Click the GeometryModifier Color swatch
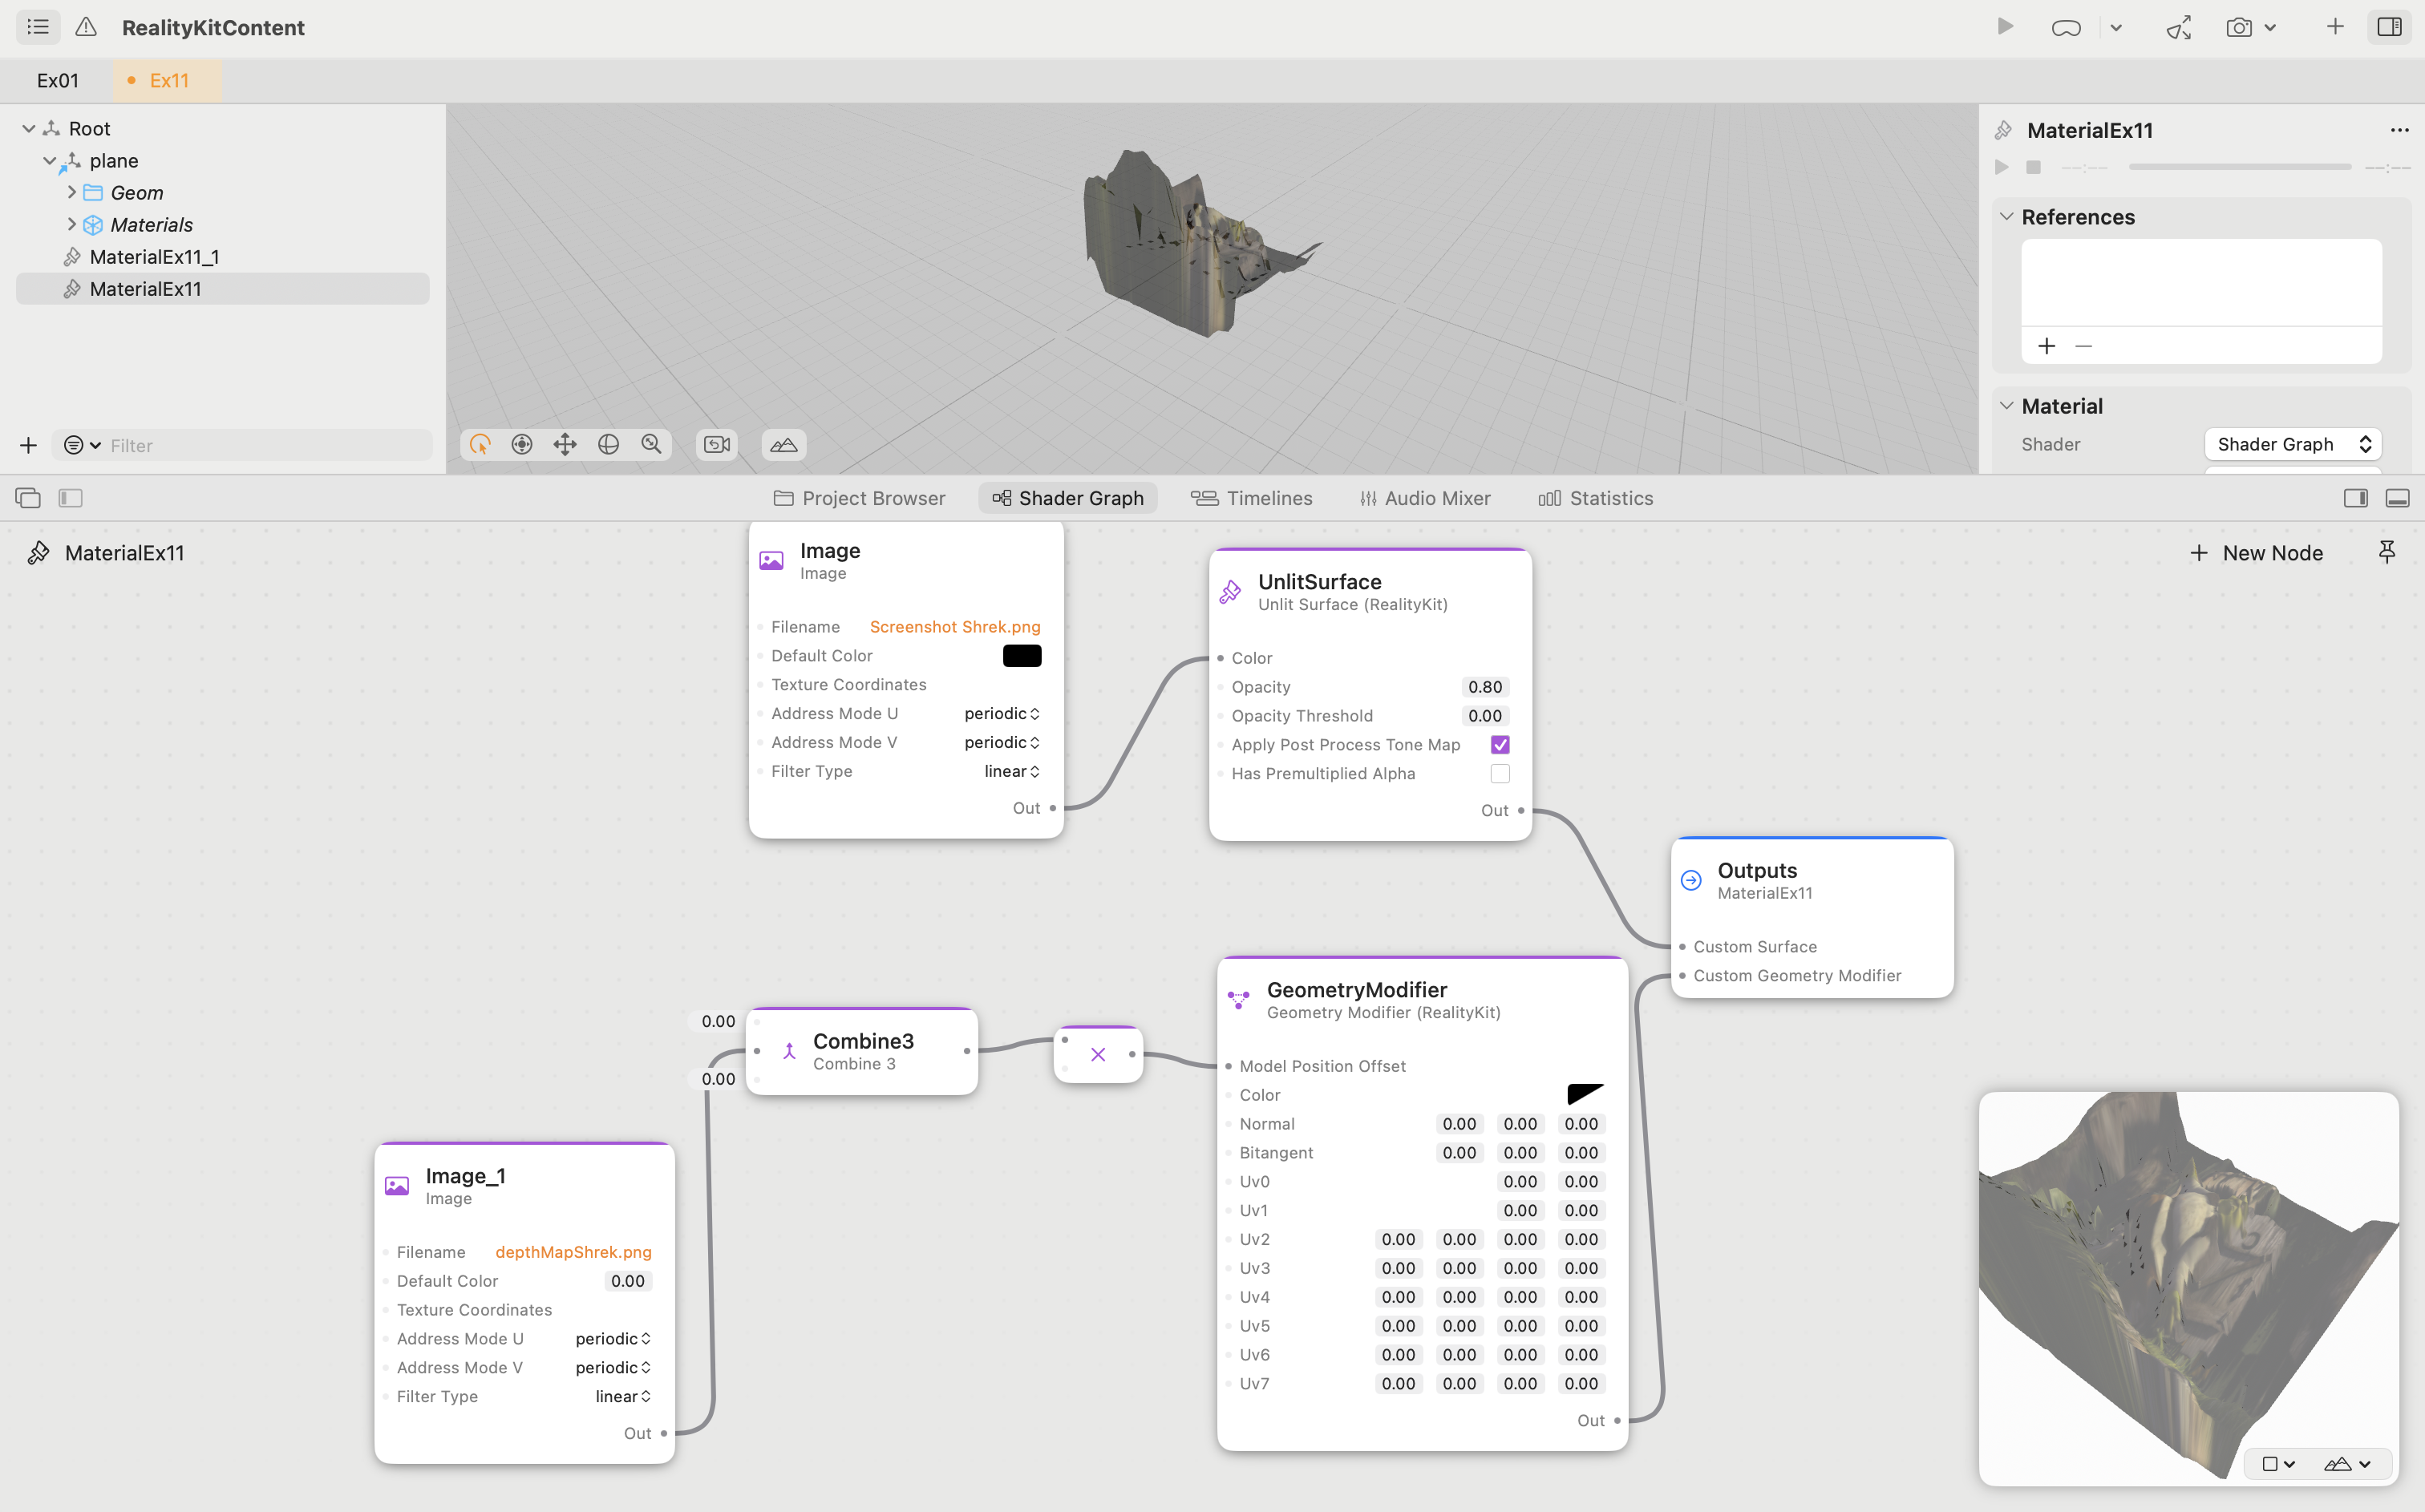The width and height of the screenshot is (2425, 1512). coord(1585,1095)
